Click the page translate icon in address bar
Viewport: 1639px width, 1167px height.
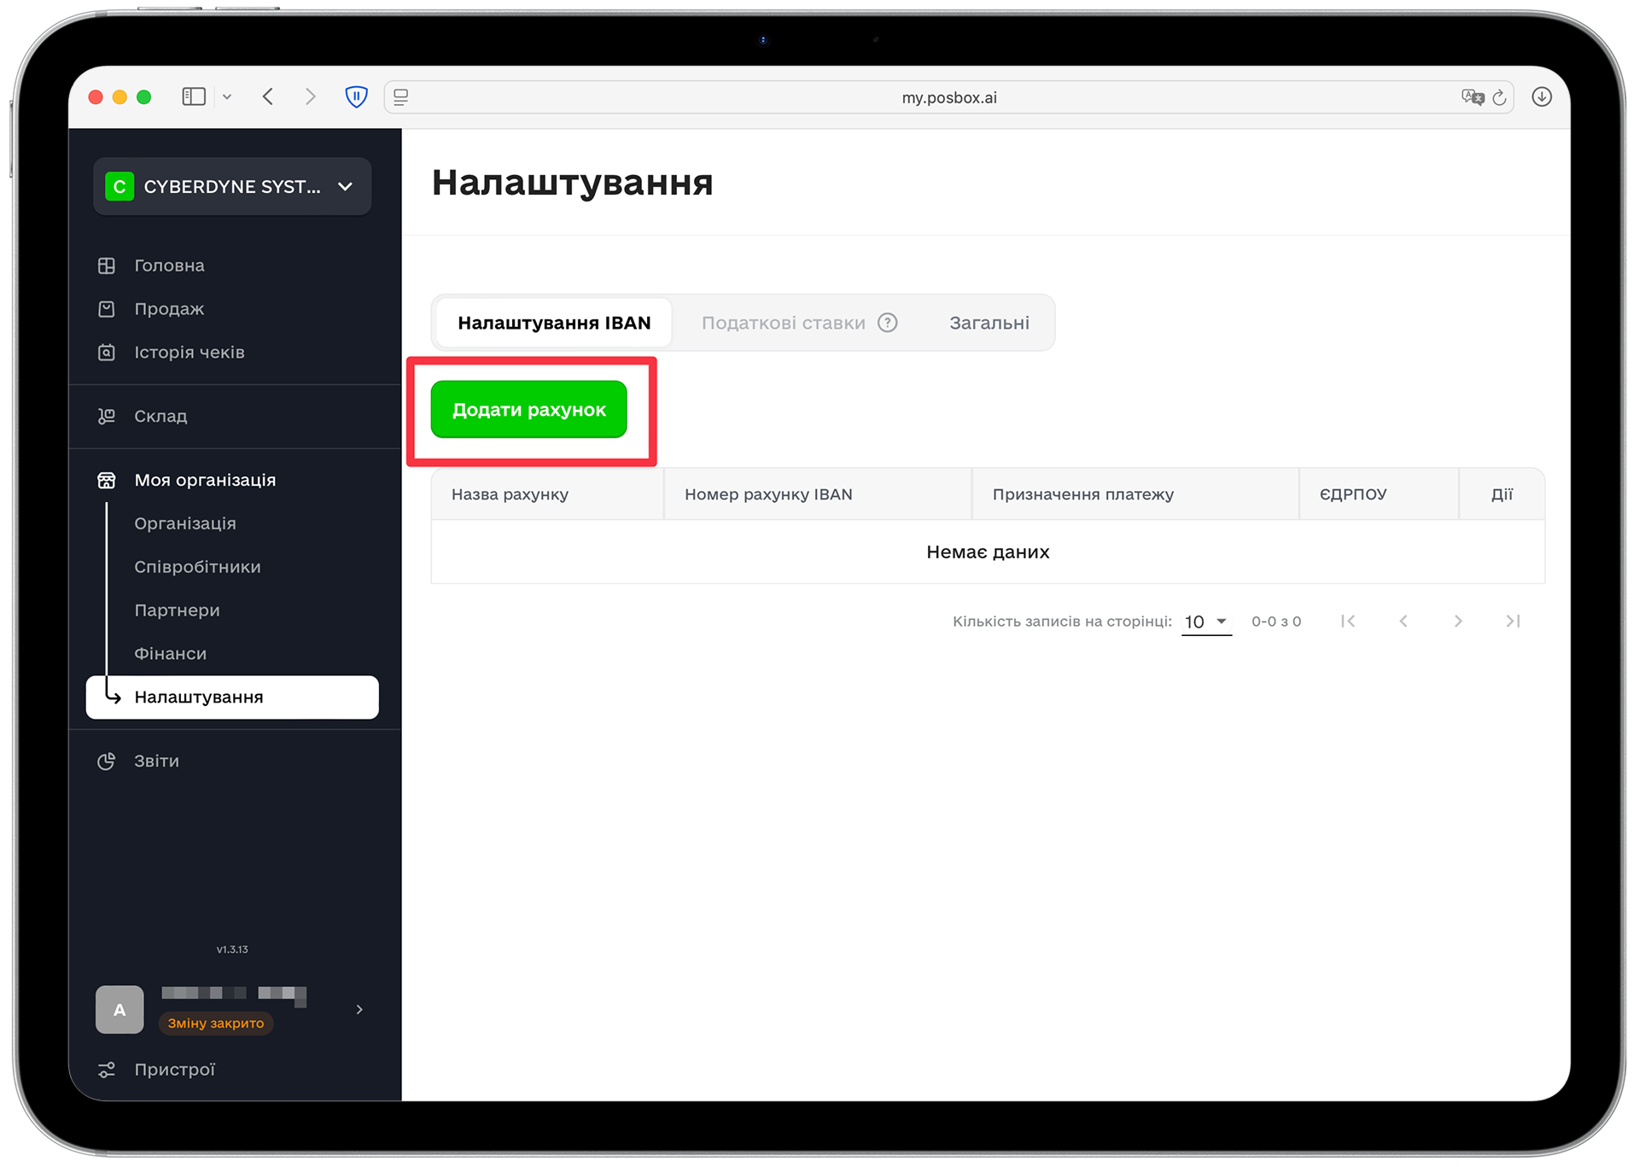tap(1473, 97)
